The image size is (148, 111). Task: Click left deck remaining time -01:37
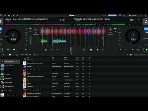click(62, 20)
